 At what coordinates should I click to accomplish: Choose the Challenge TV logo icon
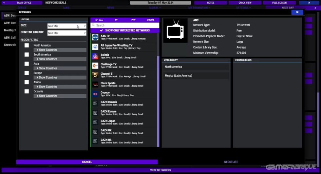95,66
